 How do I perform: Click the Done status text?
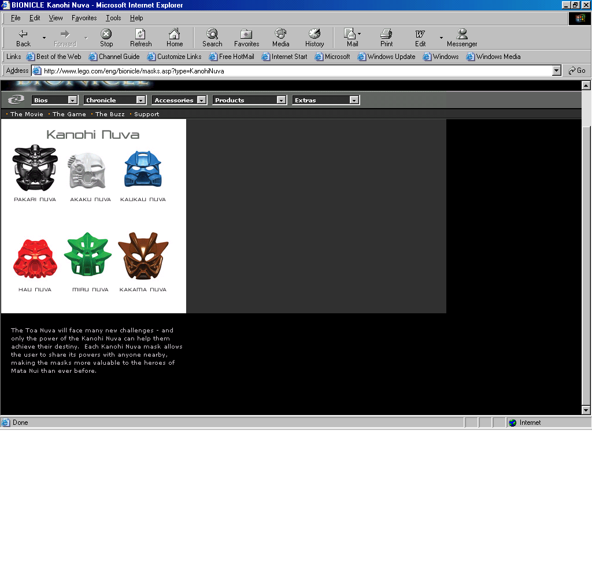(x=20, y=423)
